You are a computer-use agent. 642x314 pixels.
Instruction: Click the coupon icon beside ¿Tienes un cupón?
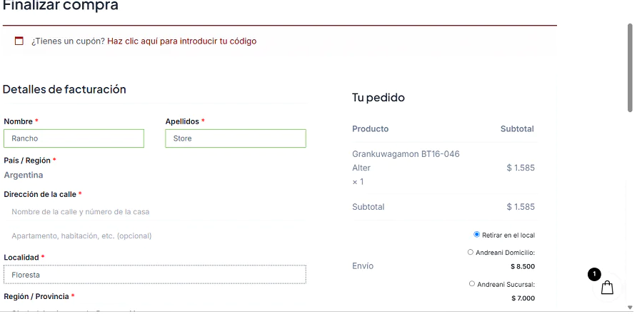pos(19,41)
